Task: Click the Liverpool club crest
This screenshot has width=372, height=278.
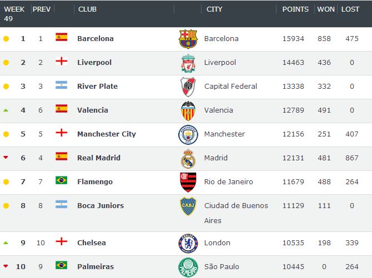Action: (188, 63)
